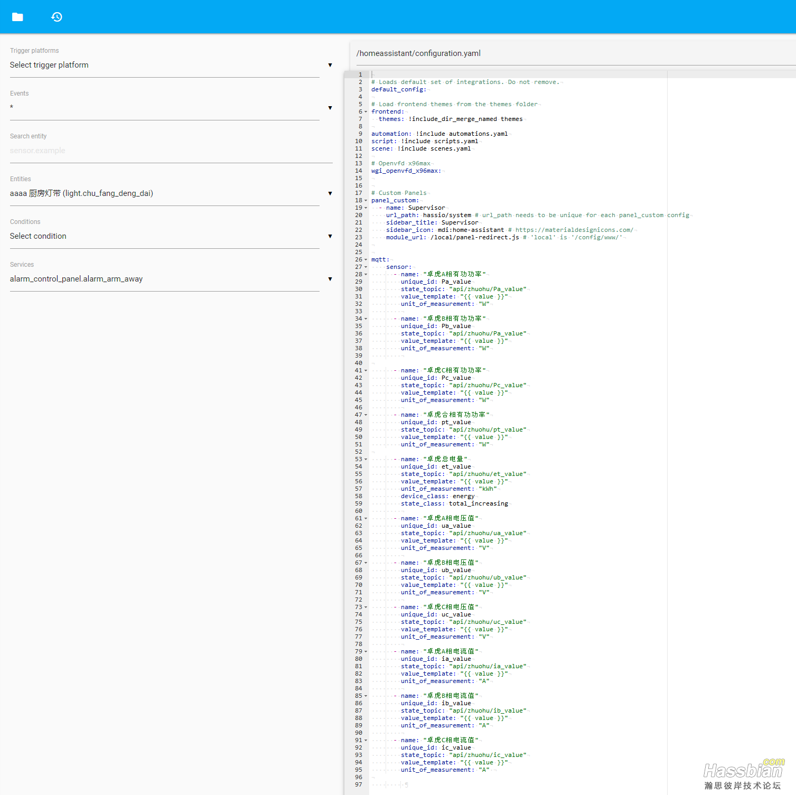The width and height of the screenshot is (796, 795).
Task: Open the Services dropdown showing alarm_control_panel.alarm_arm_away
Action: (x=171, y=279)
